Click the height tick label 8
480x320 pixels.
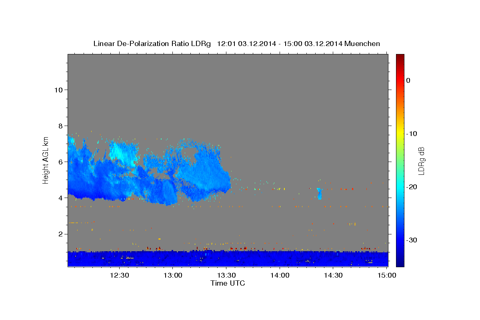(x=61, y=126)
